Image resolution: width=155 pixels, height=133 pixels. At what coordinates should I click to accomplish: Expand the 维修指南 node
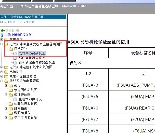click(6, 108)
